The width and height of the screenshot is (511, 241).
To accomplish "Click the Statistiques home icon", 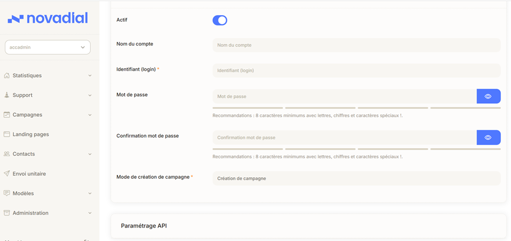I will pos(7,76).
